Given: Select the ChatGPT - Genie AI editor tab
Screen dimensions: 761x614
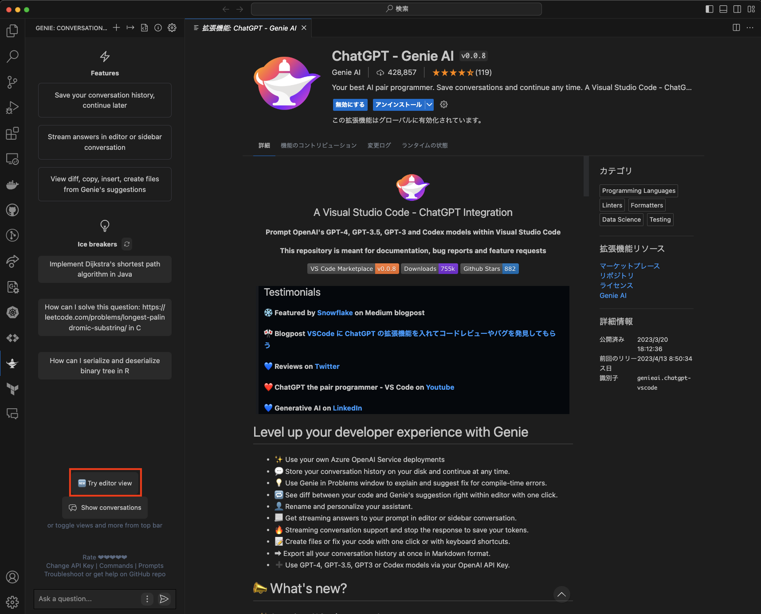Looking at the screenshot, I should click(249, 28).
